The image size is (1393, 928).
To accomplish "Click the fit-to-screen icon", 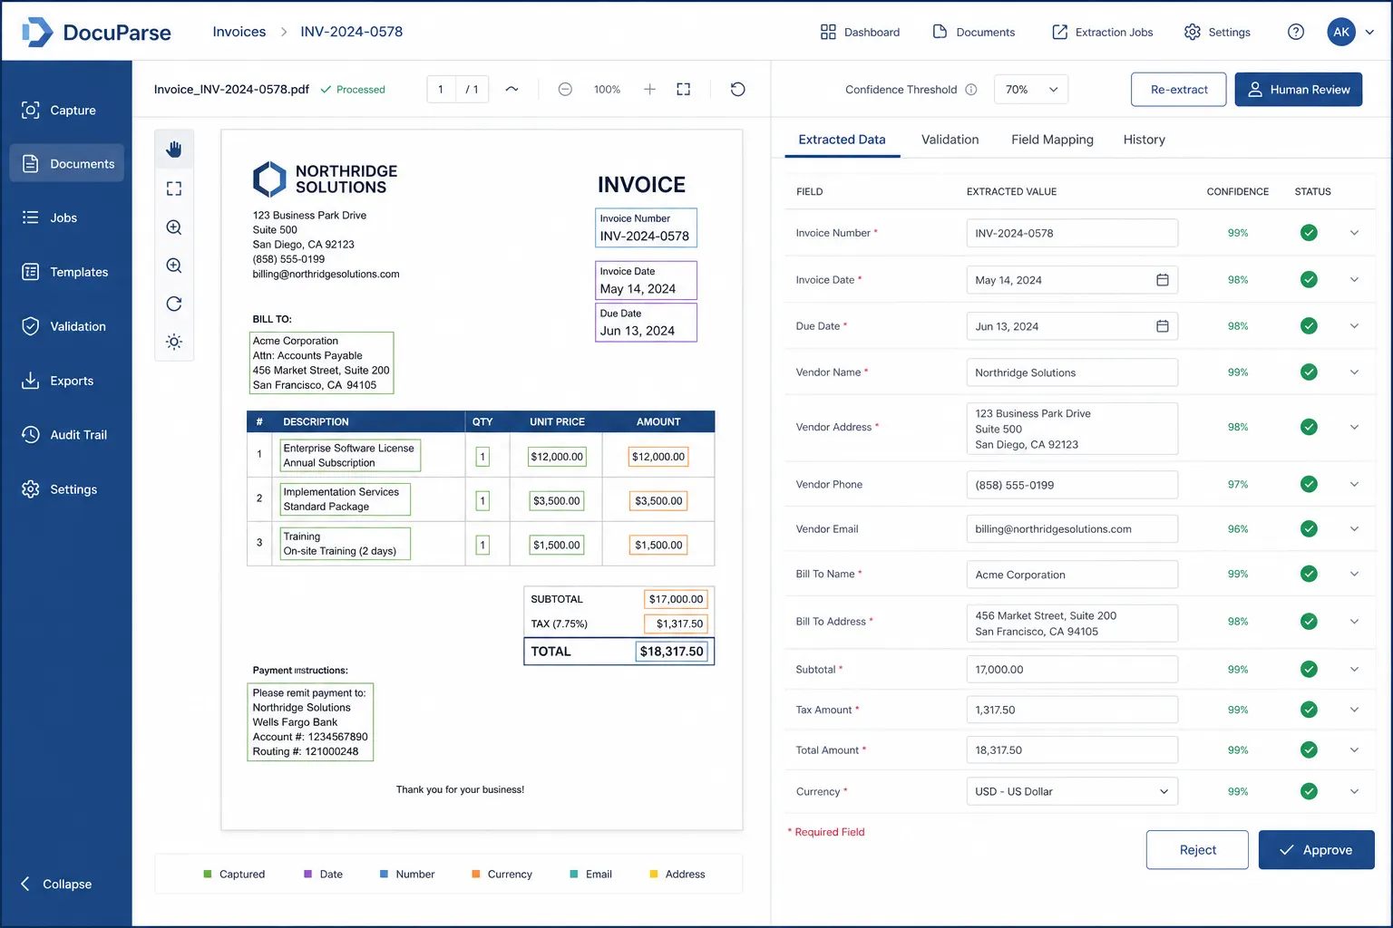I will [x=684, y=89].
